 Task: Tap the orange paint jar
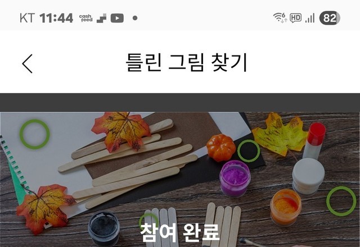pyautogui.click(x=285, y=207)
